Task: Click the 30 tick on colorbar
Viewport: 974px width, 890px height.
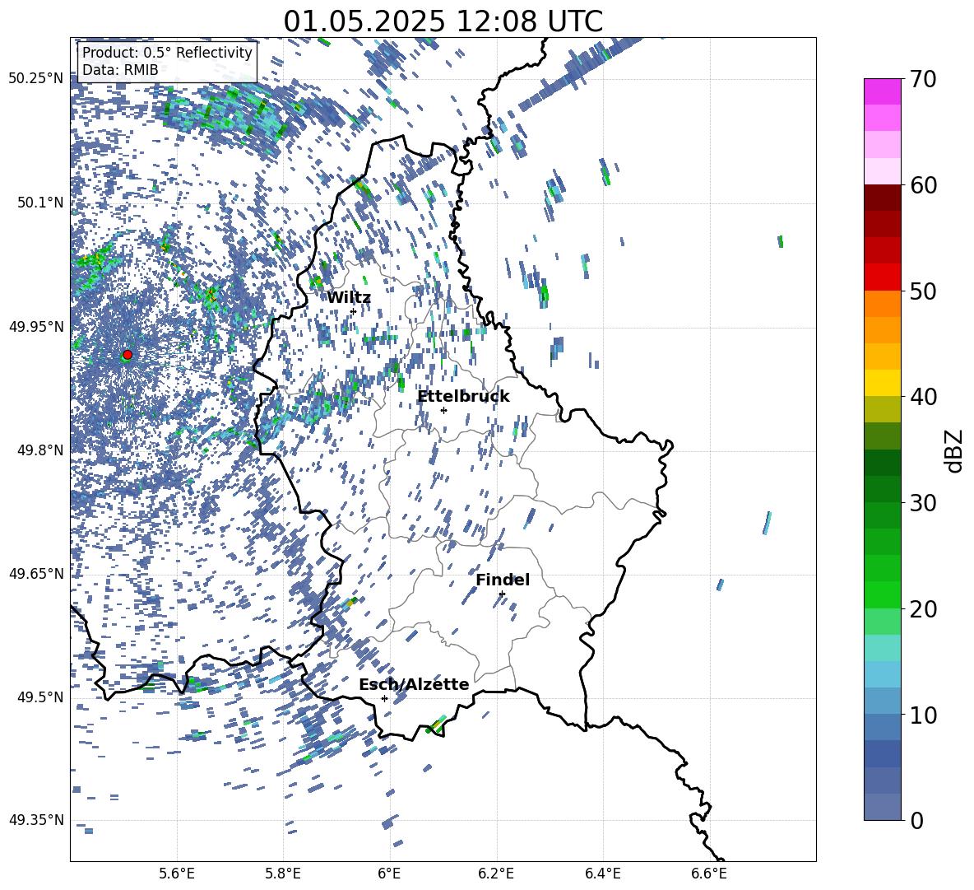Action: click(x=922, y=503)
